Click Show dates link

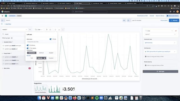point(164,20)
